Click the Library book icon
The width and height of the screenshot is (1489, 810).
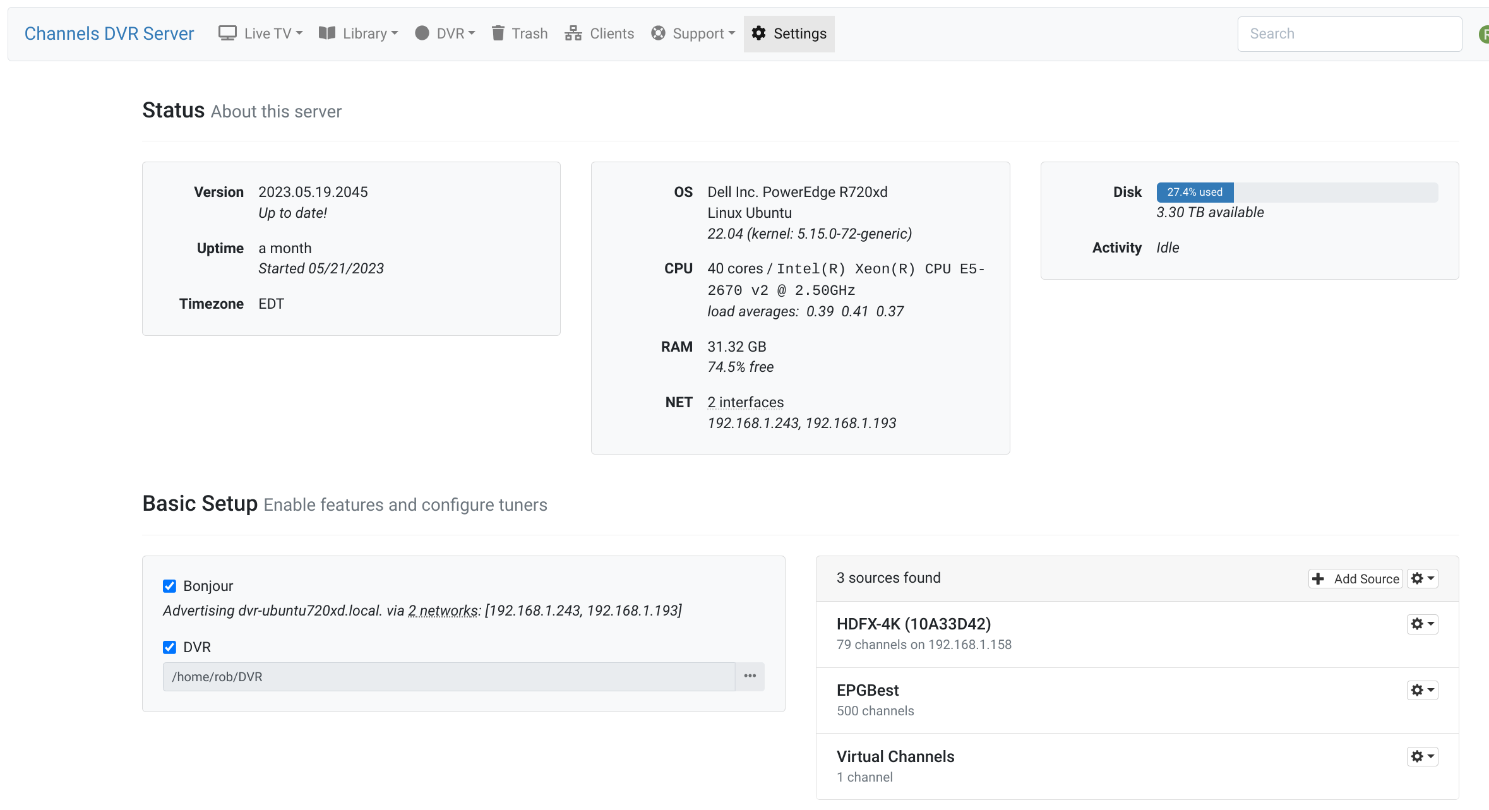[326, 33]
